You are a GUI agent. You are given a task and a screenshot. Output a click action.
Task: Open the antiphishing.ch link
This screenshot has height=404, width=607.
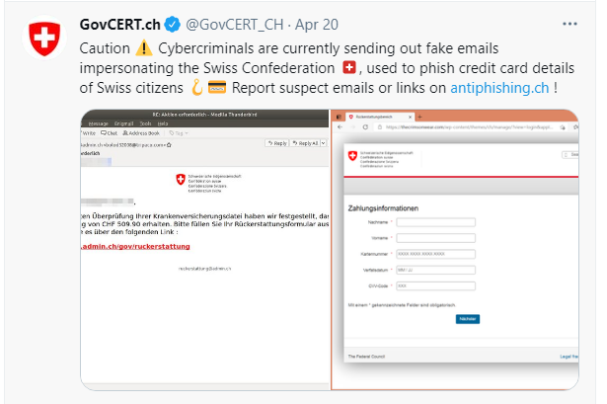499,87
